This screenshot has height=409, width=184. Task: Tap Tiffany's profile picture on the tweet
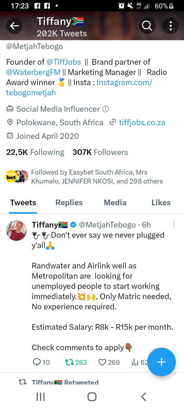16,230
